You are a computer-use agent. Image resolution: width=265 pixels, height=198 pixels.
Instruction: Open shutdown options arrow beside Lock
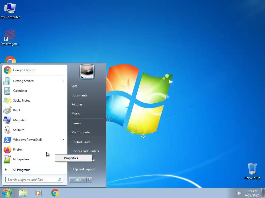click(89, 180)
